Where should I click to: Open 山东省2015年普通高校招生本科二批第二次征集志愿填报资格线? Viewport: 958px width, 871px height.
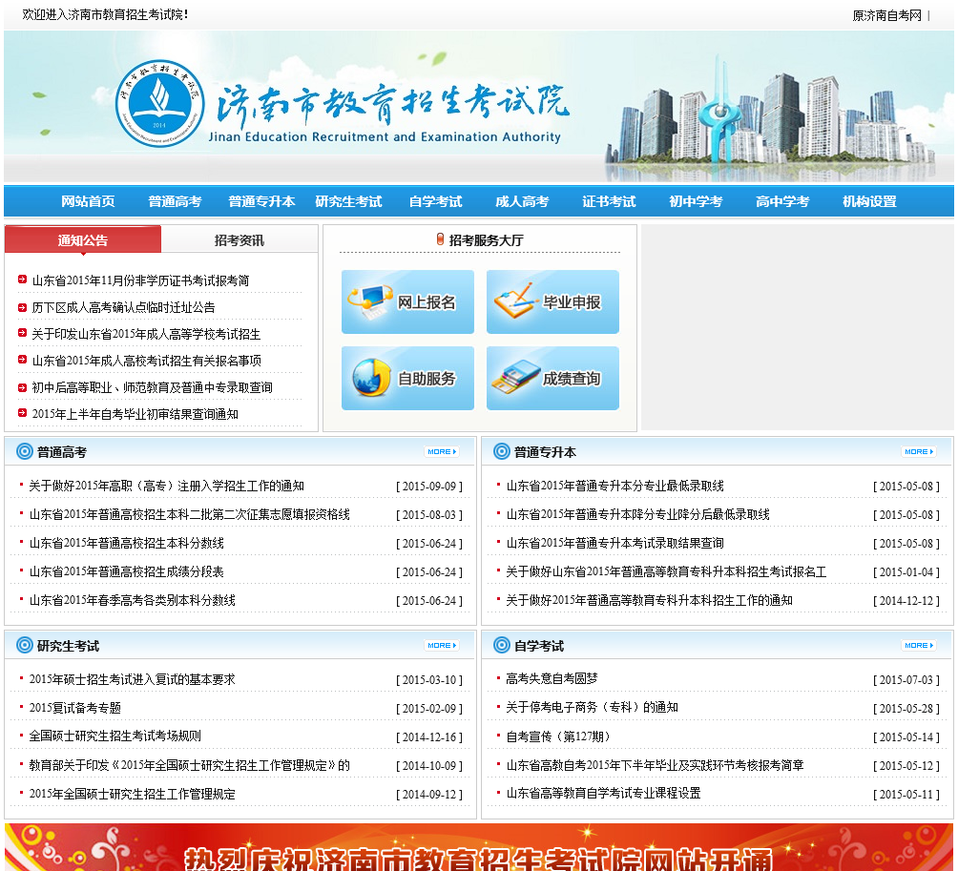point(189,514)
